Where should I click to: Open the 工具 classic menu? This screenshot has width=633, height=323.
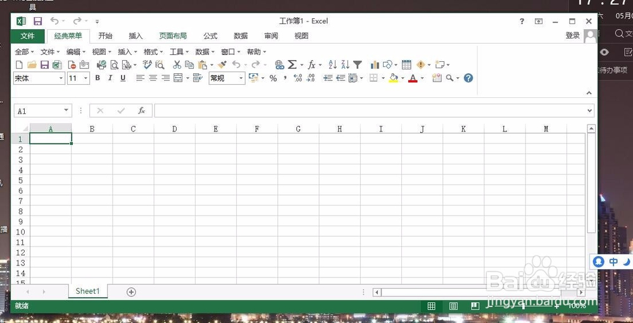[179, 52]
